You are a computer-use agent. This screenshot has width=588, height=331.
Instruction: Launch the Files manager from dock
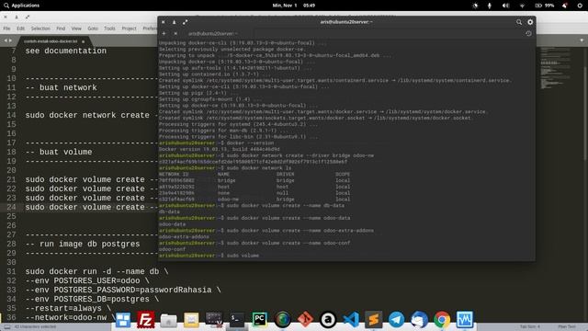[x=168, y=320]
